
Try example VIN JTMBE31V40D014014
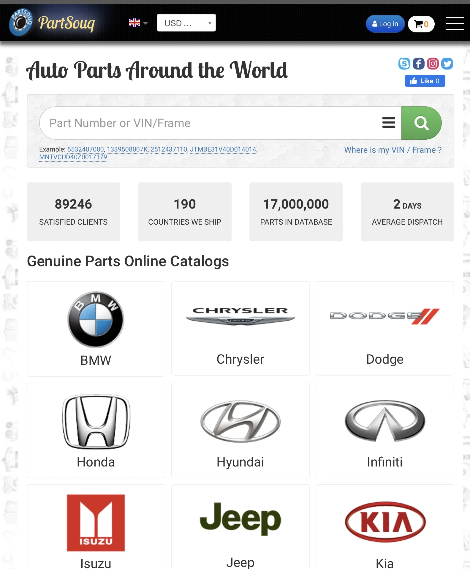pyautogui.click(x=223, y=149)
